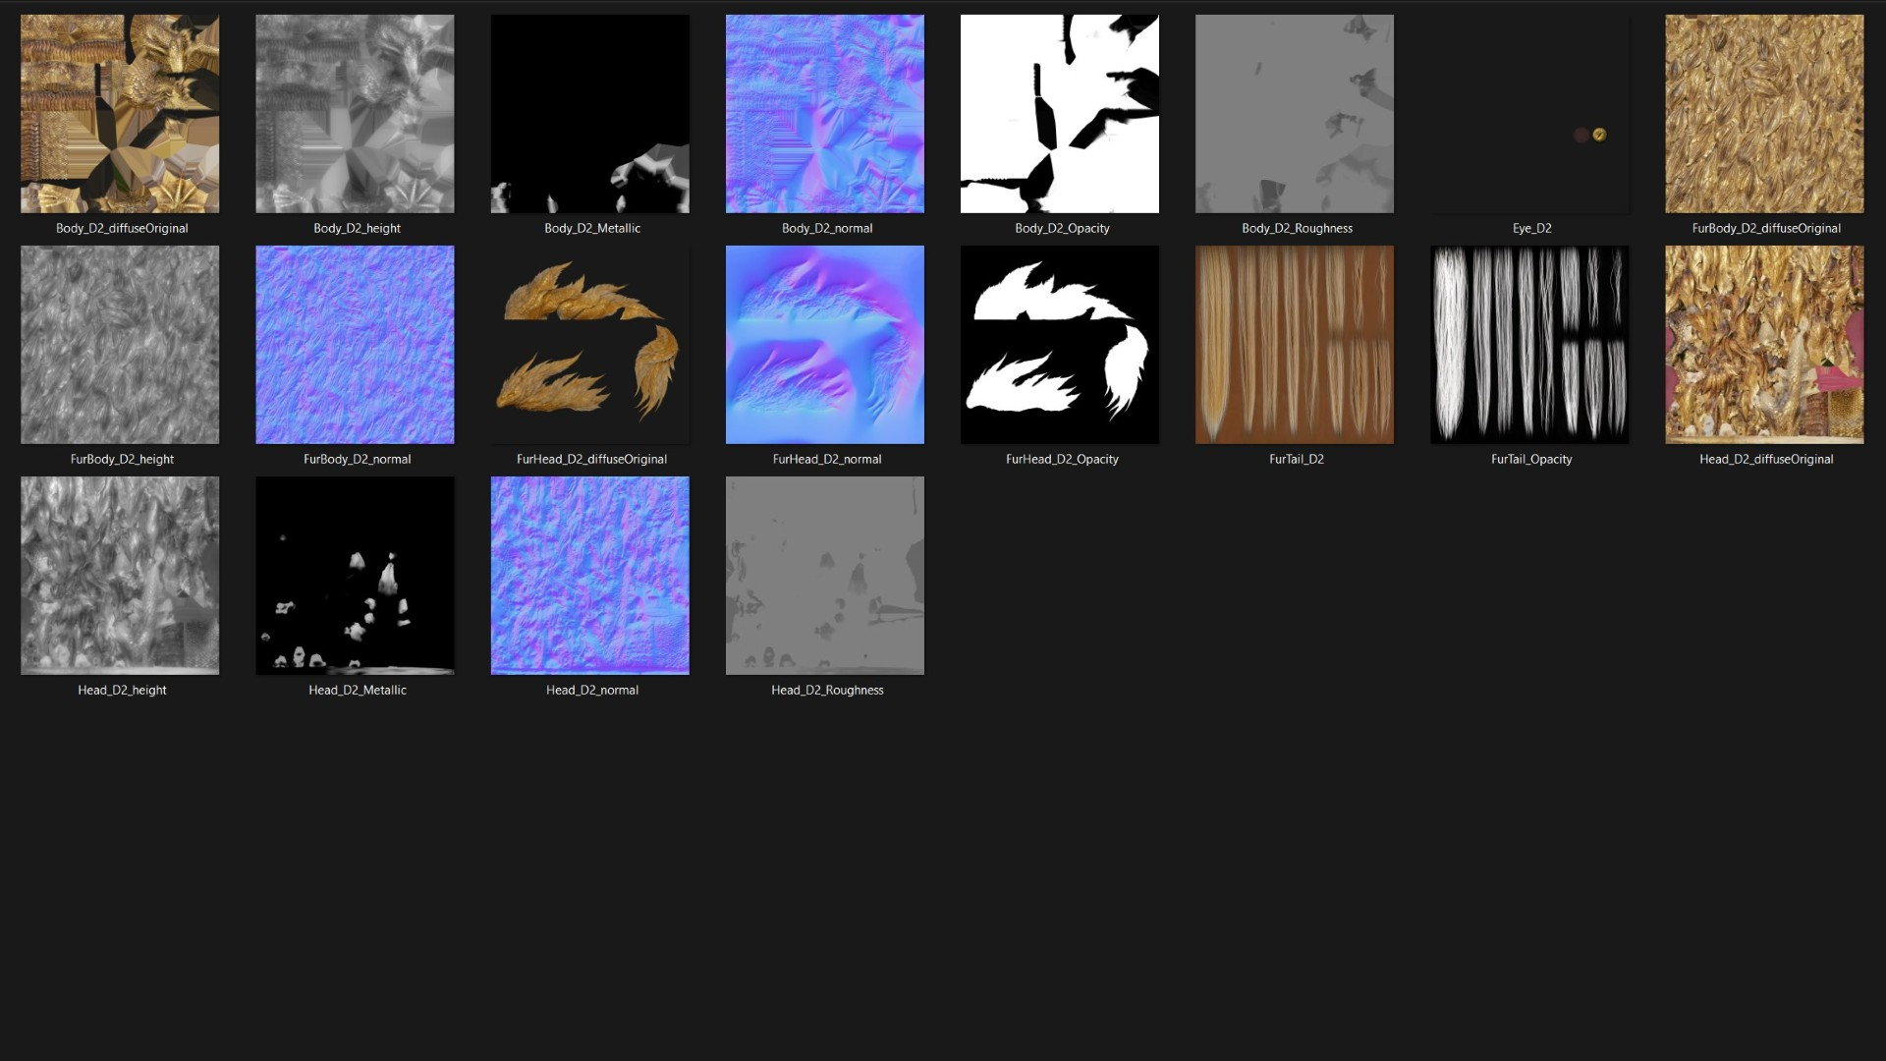
Task: Click the FurTail_Opacity label
Action: tap(1531, 459)
